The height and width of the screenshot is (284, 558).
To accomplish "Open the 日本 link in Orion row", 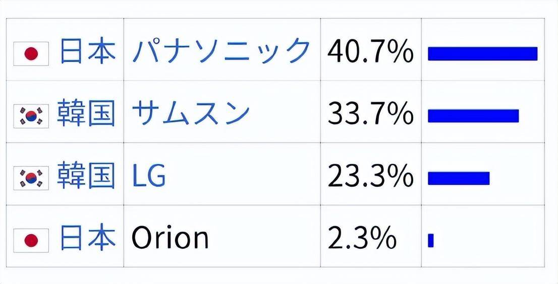I will (88, 238).
